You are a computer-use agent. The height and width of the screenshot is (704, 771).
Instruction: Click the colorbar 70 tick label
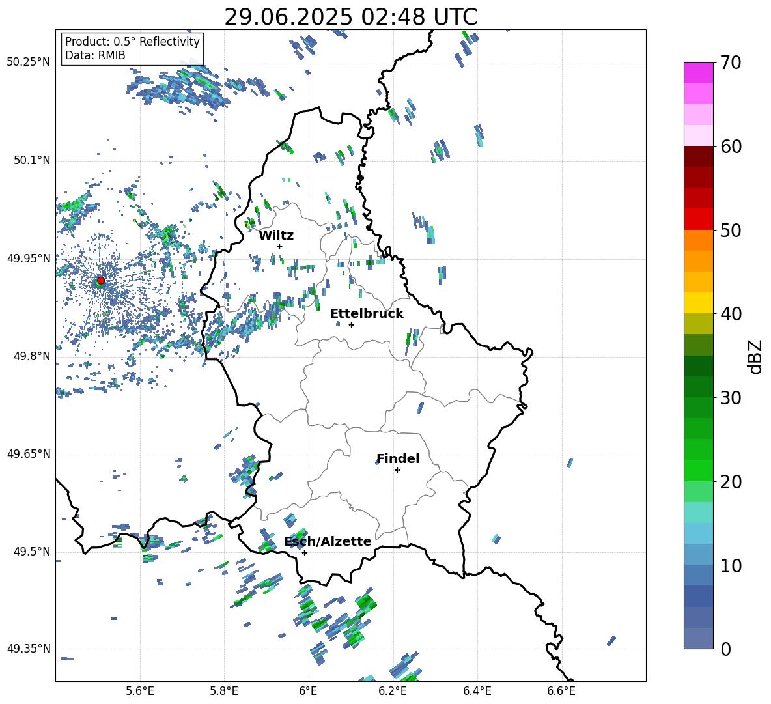pyautogui.click(x=731, y=63)
